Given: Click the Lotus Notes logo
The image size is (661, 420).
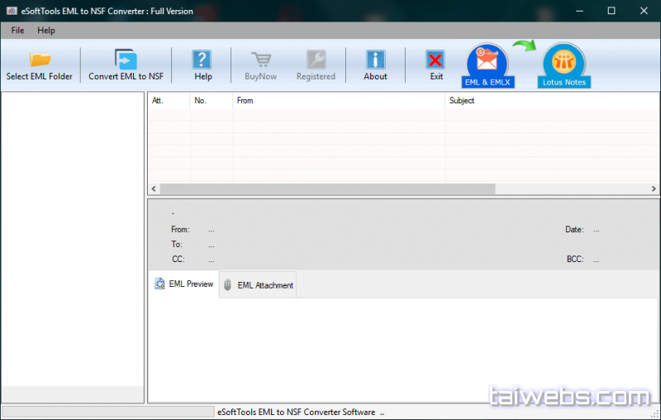Looking at the screenshot, I should (564, 63).
